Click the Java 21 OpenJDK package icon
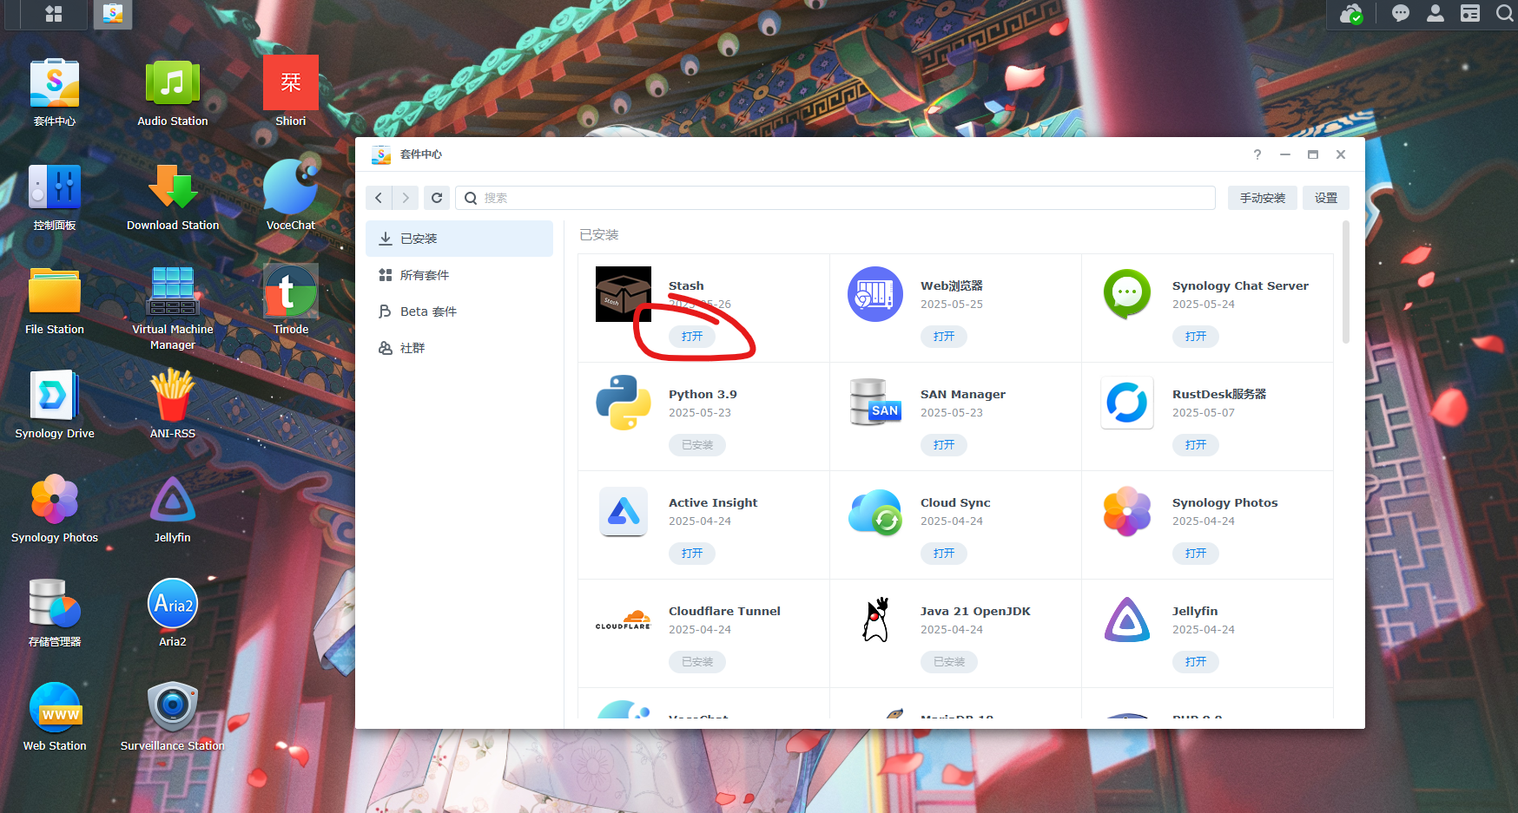1518x813 pixels. [x=875, y=620]
